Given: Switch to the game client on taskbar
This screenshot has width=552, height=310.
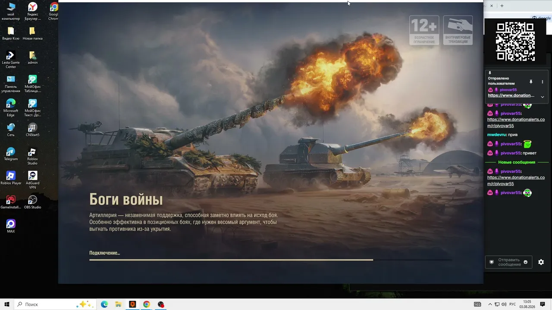Looking at the screenshot, I should coord(132,304).
